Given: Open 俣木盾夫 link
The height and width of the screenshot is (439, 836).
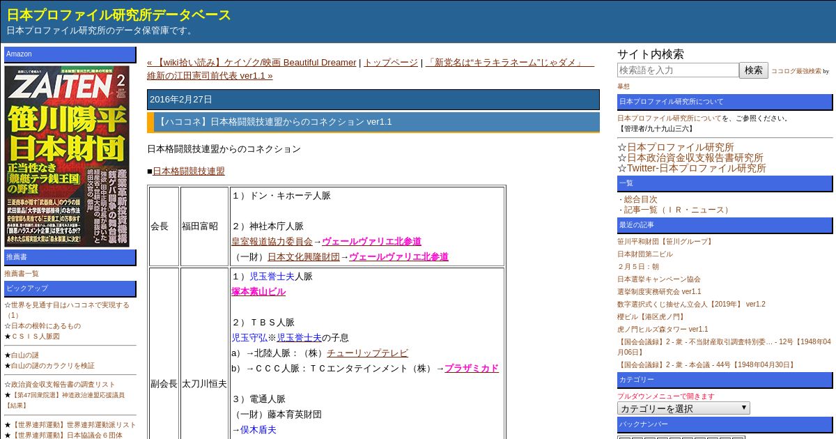Looking at the screenshot, I should pyautogui.click(x=258, y=430).
